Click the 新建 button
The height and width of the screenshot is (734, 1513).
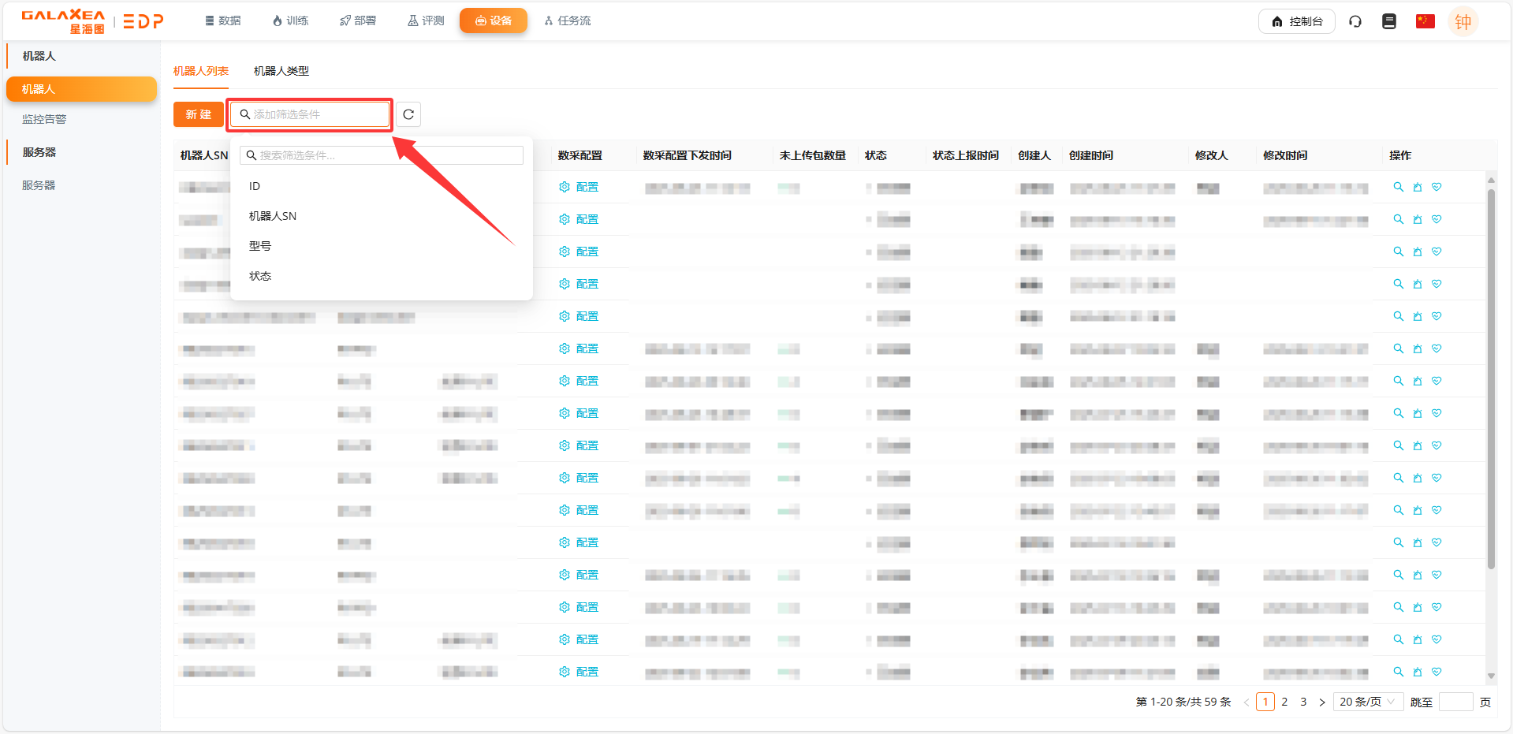199,114
